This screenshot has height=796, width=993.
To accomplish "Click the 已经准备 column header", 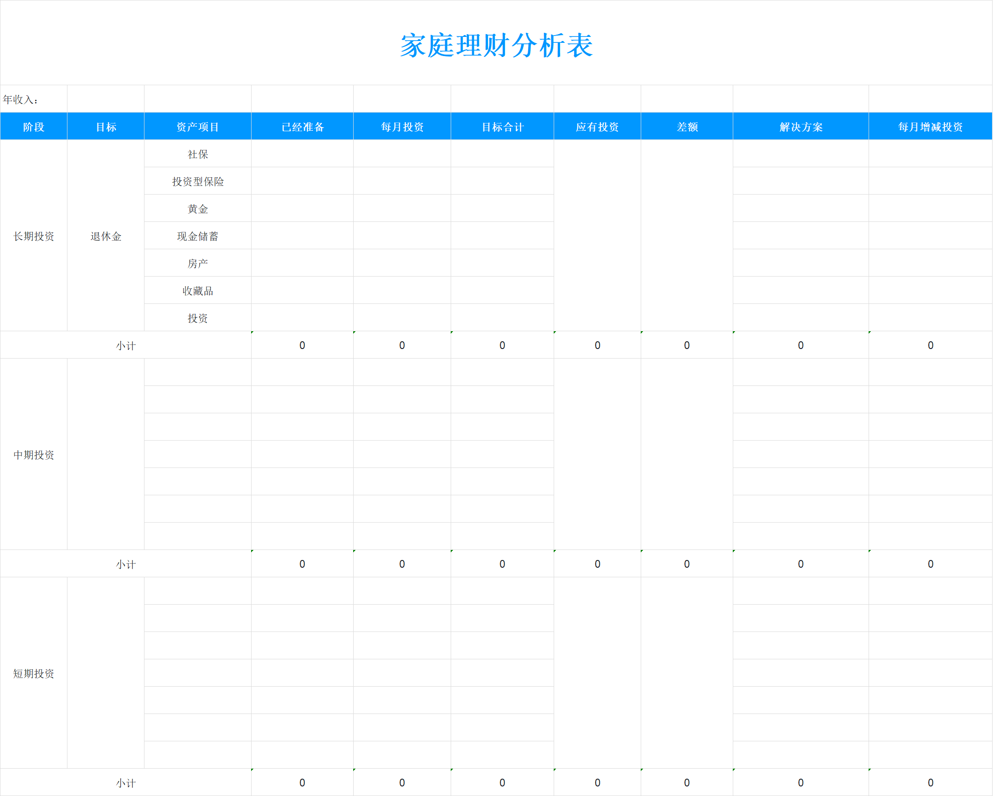I will (302, 127).
